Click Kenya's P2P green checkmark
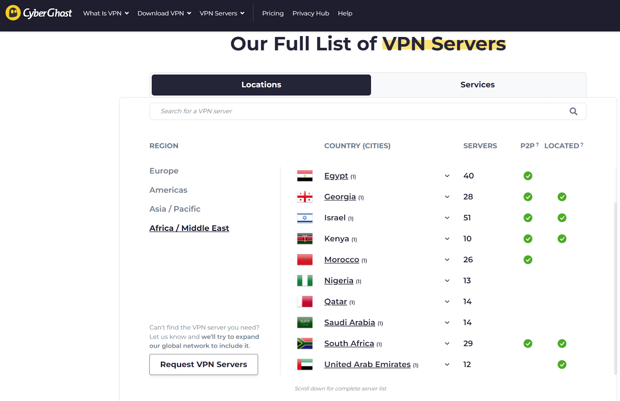 click(528, 239)
